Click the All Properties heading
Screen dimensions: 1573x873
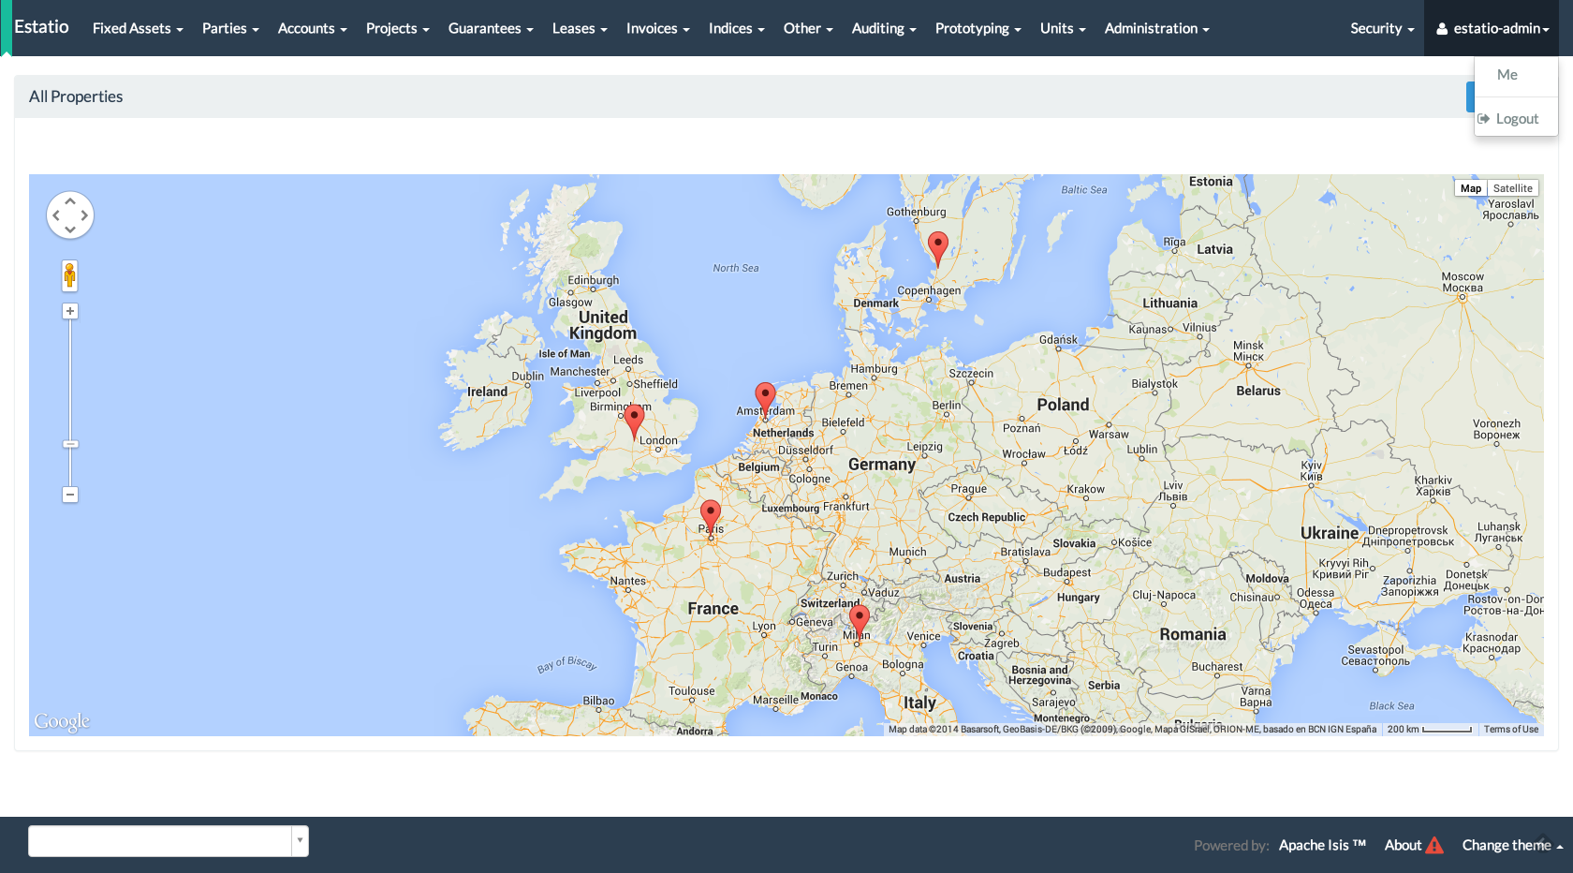(x=76, y=96)
